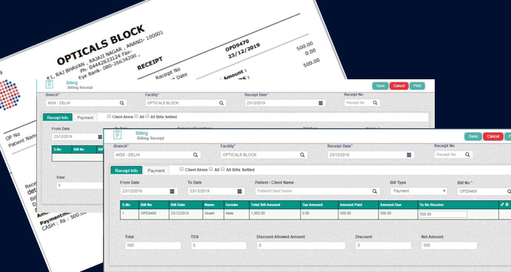The width and height of the screenshot is (511, 272).
Task: Click Total Bill Amount column header
Action: tap(275, 205)
